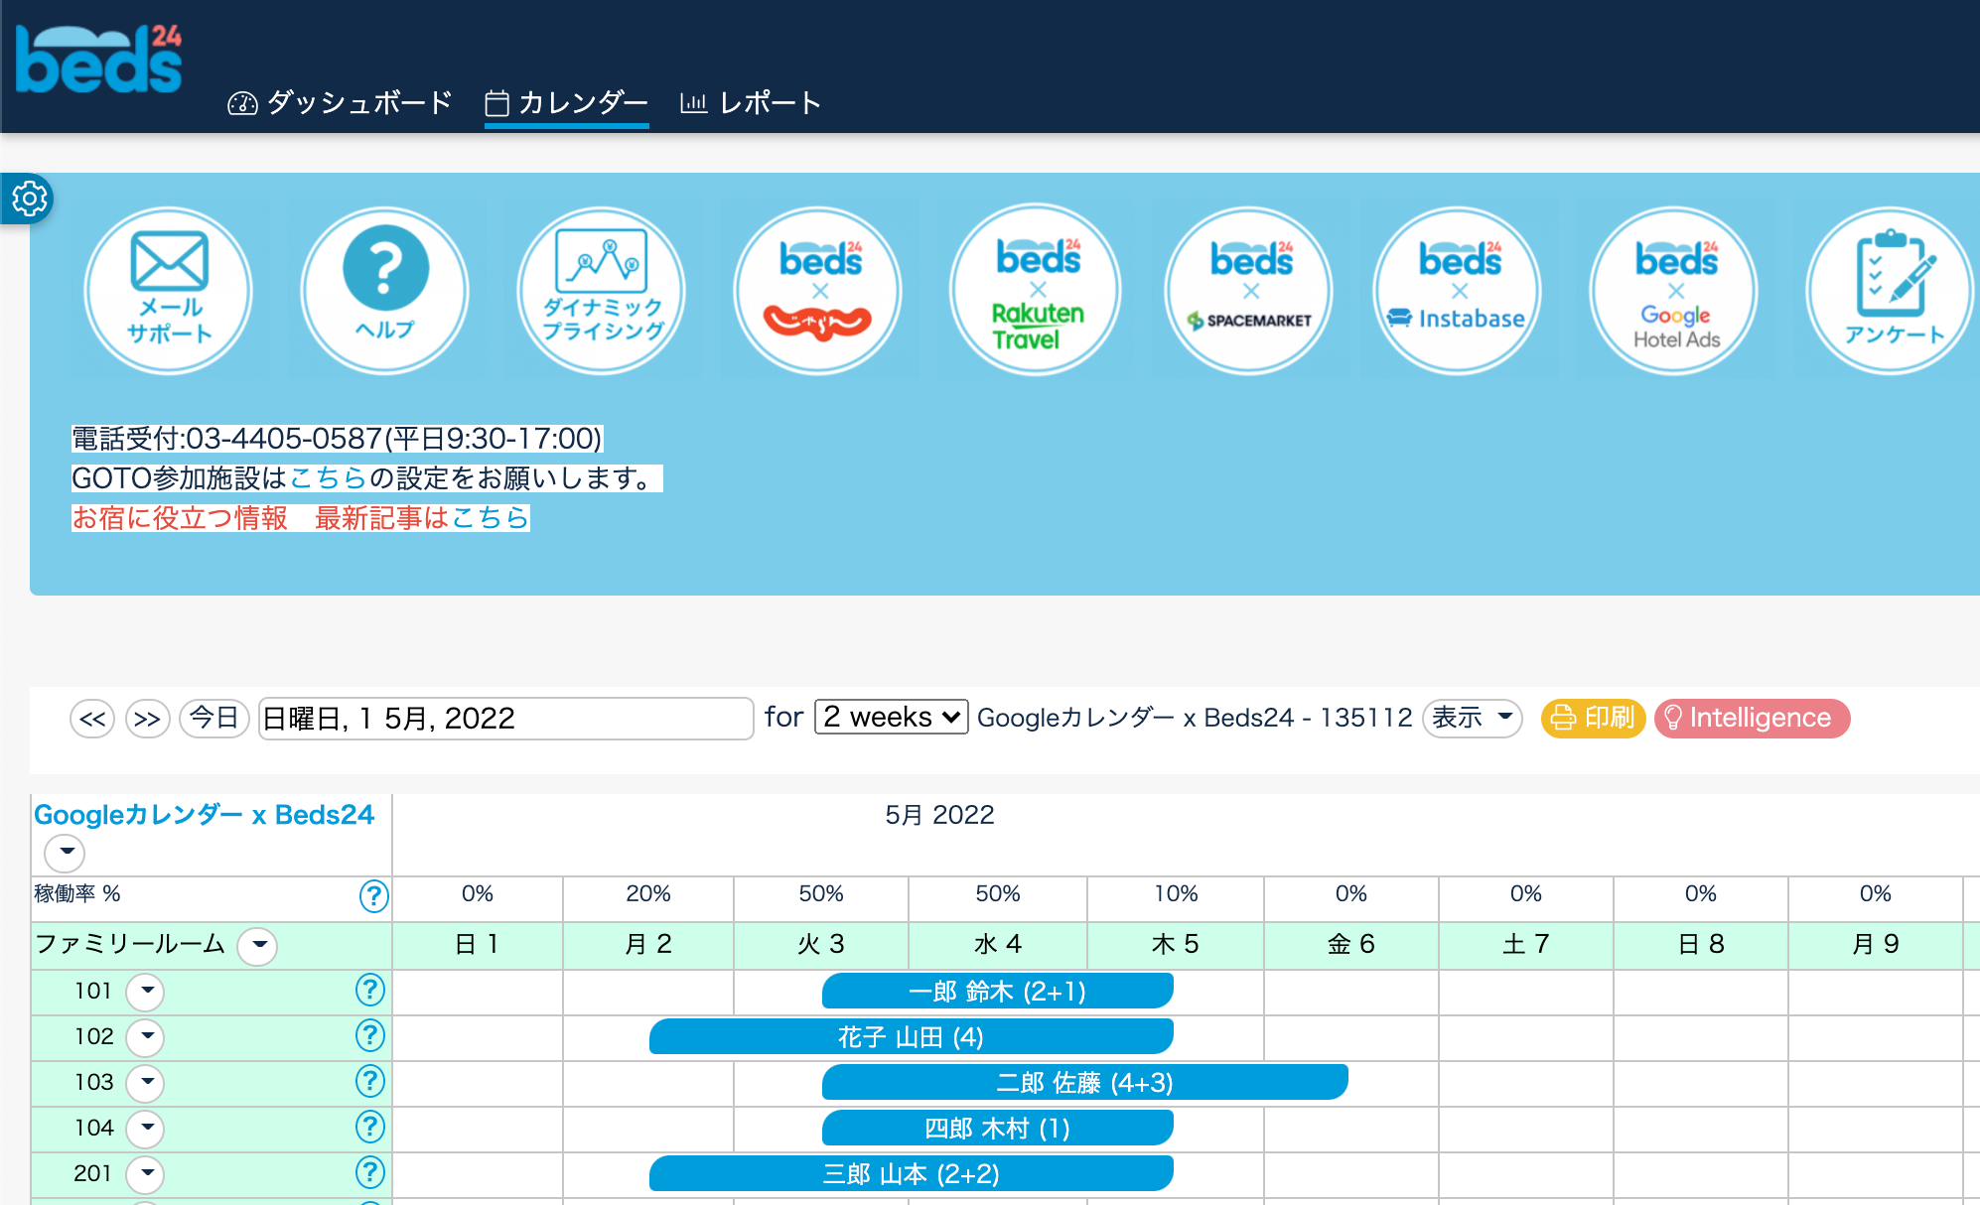Switch to the ダッシュボード tab
The height and width of the screenshot is (1205, 1980).
340,102
